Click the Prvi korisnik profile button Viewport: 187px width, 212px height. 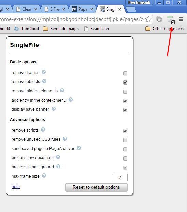click(139, 3)
